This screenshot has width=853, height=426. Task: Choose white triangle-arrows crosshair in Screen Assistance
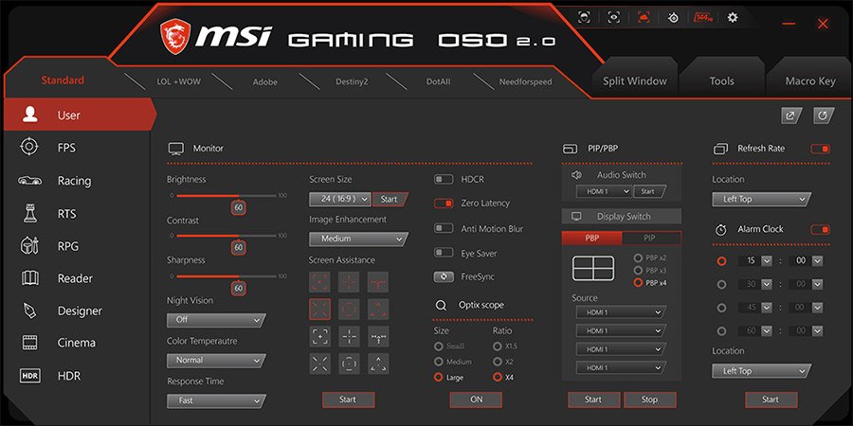point(378,364)
